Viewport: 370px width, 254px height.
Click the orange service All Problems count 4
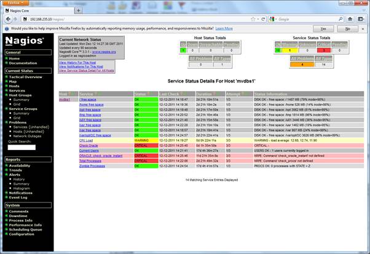click(302, 65)
